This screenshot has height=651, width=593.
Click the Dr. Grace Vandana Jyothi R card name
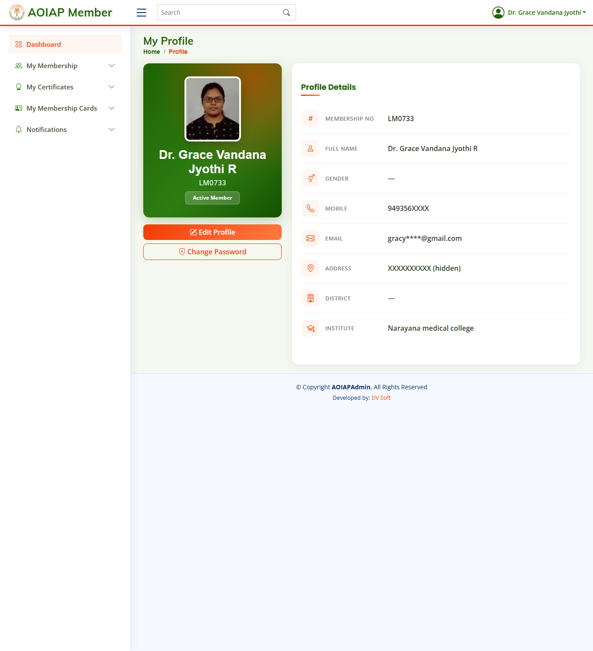click(x=212, y=162)
